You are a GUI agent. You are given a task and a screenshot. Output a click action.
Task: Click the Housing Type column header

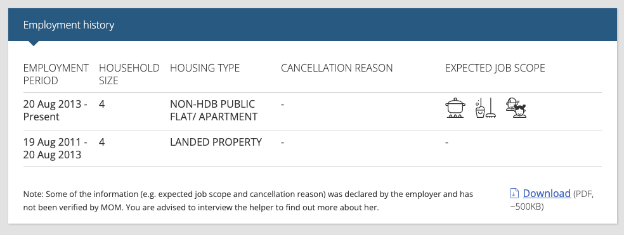pos(205,68)
